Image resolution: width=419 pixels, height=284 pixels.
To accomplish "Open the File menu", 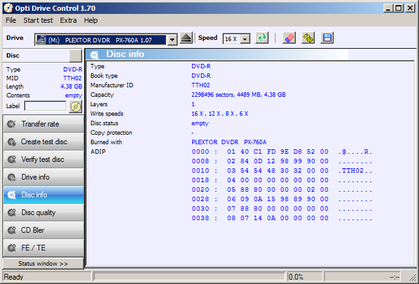I will pyautogui.click(x=11, y=20).
